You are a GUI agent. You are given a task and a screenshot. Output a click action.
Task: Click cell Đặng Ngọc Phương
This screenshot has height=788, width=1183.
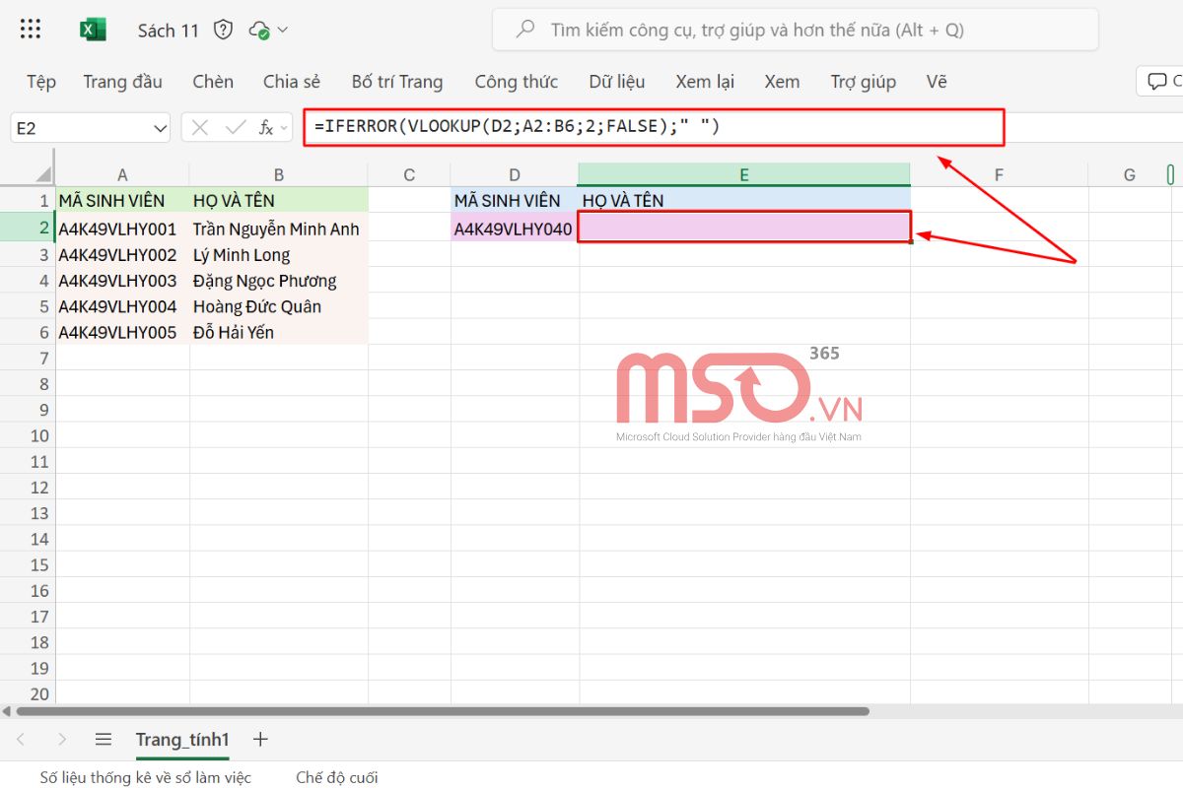point(279,281)
